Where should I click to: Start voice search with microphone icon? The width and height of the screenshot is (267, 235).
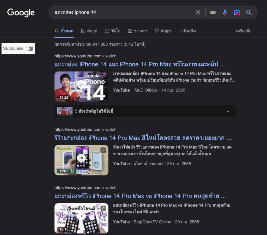click(225, 13)
